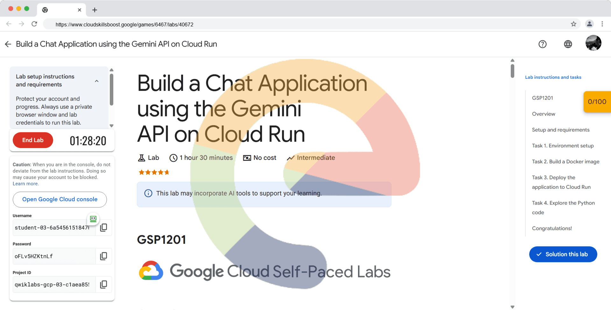Collapse Lab setup instructions panel

[x=97, y=81]
